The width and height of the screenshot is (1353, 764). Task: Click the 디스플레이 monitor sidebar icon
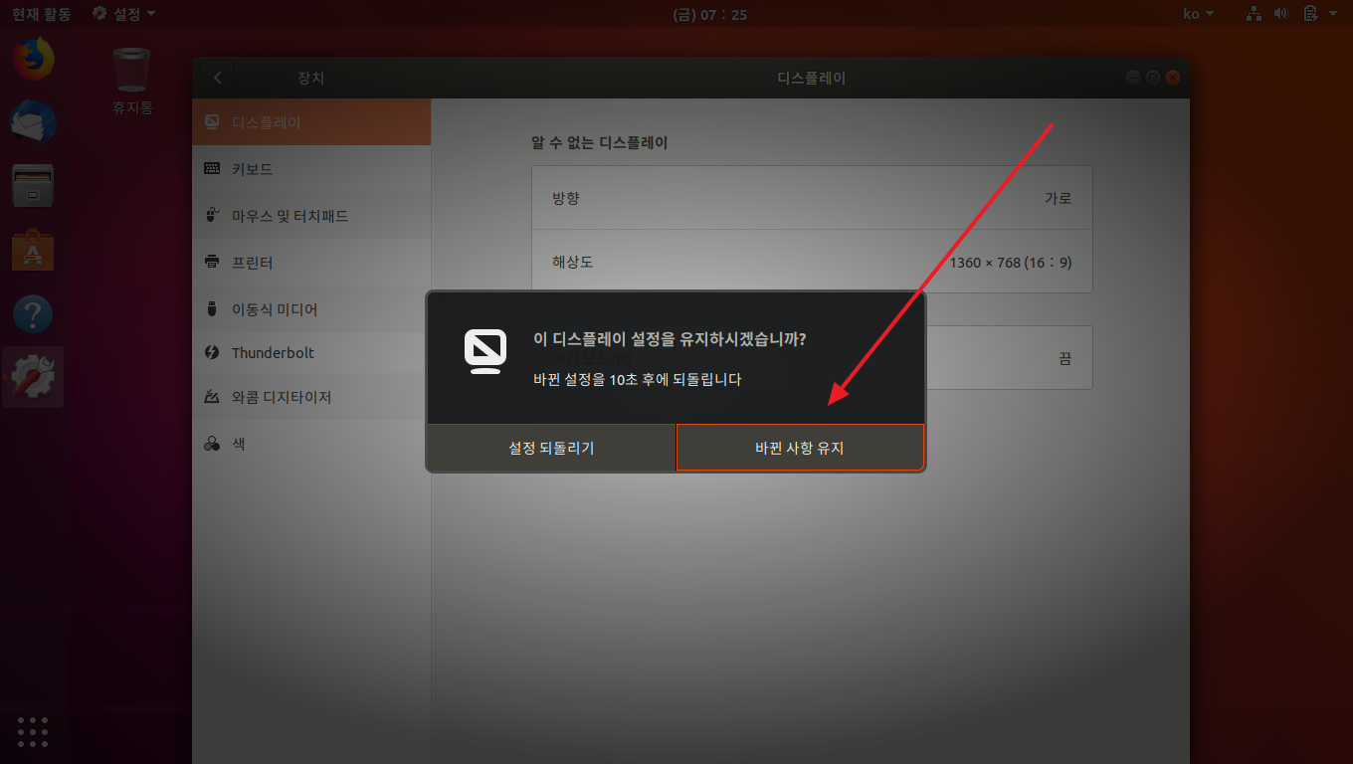(x=212, y=122)
